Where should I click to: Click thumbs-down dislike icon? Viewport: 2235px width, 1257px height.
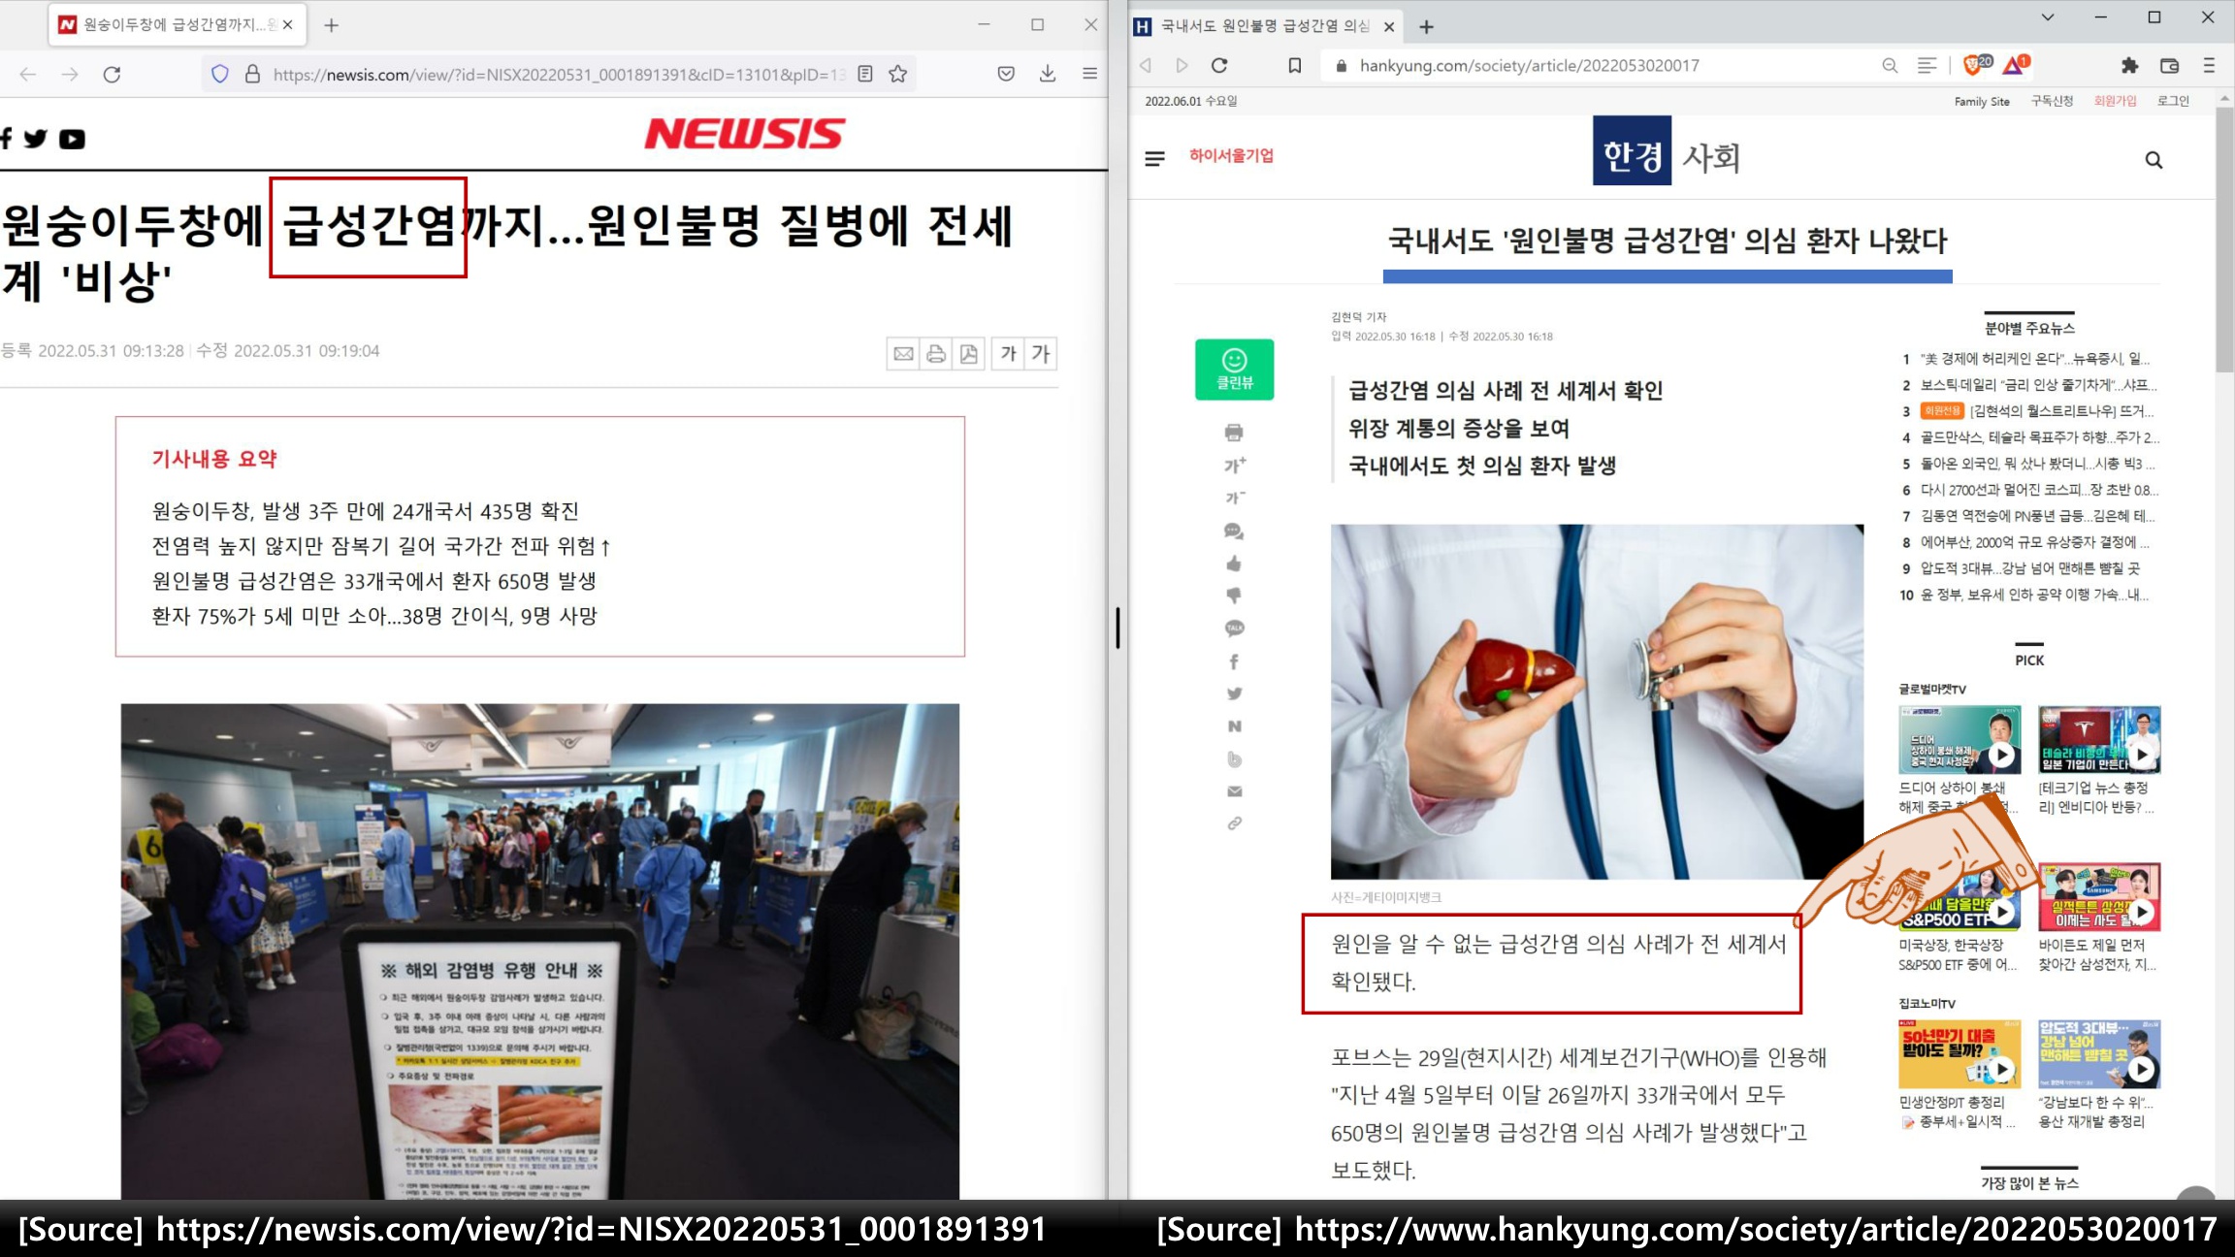tap(1234, 596)
